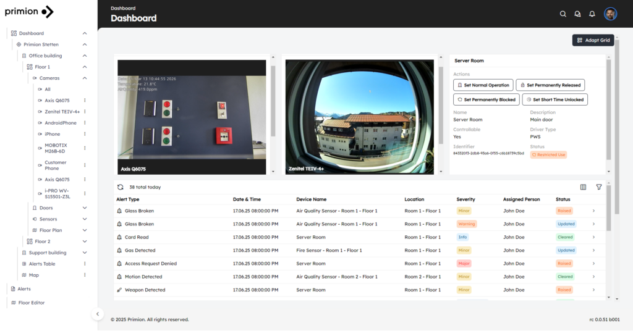
Task: Open the chat messages icon
Action: click(x=577, y=14)
